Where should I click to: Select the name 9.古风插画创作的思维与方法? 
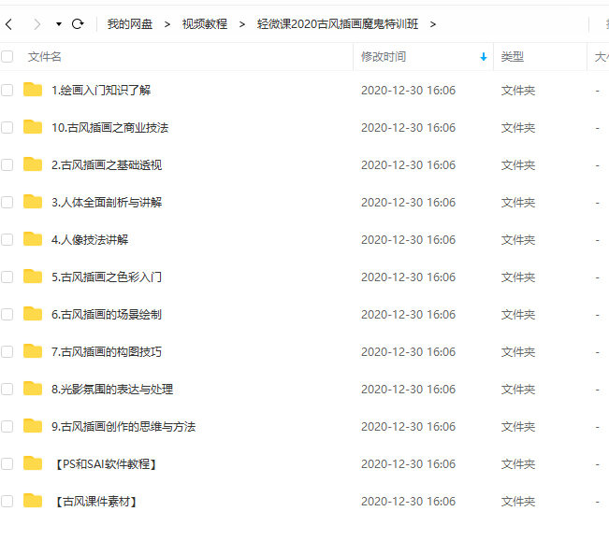coord(123,426)
